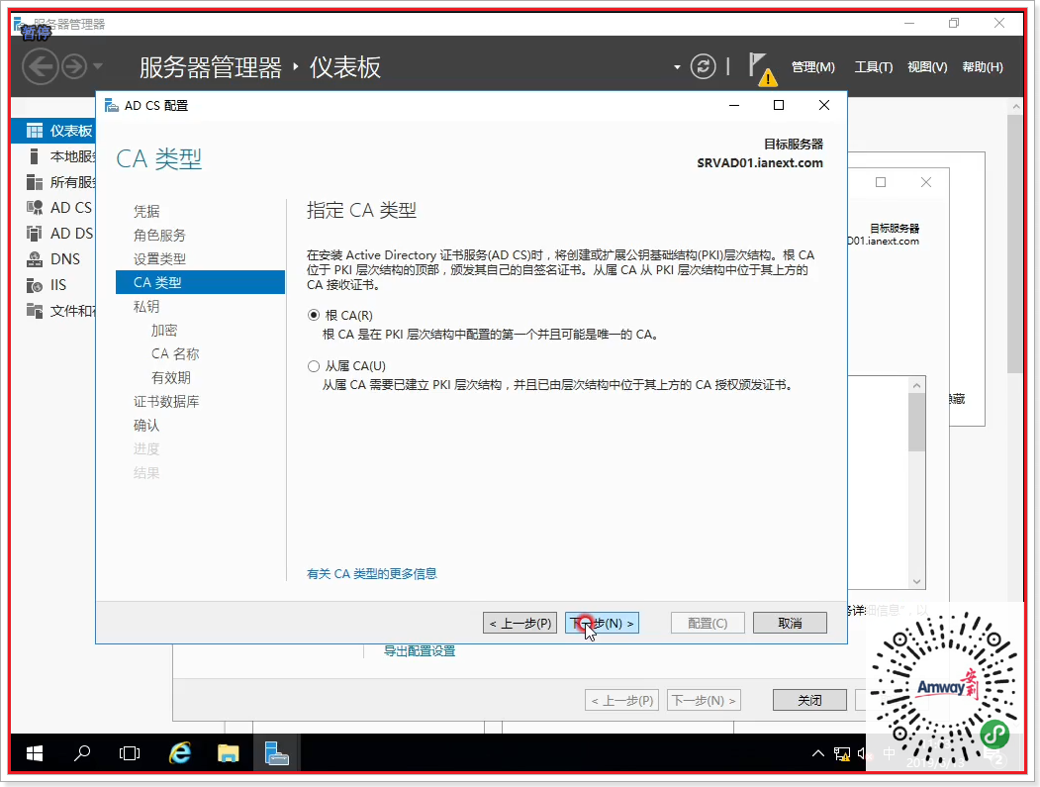This screenshot has width=1040, height=787.
Task: Open the 导出配置设置 link
Action: tap(420, 651)
